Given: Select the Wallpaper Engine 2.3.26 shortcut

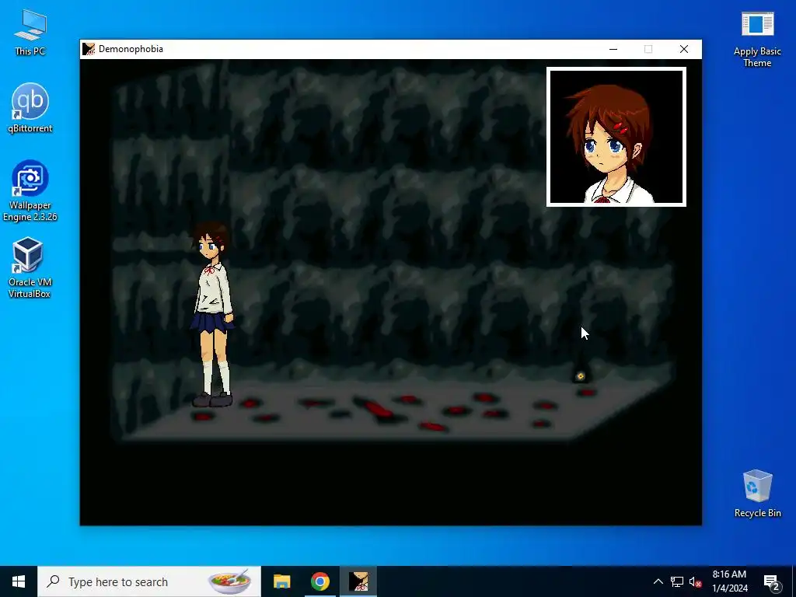Looking at the screenshot, I should point(30,191).
